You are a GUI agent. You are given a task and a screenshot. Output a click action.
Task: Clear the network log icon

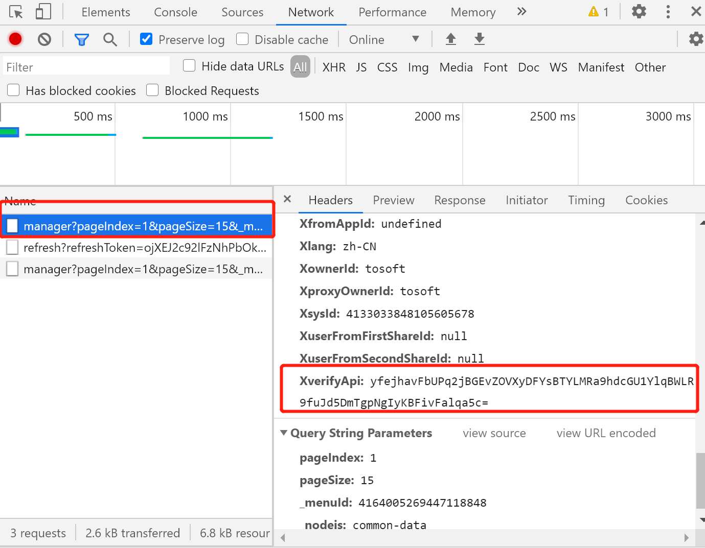(x=44, y=39)
